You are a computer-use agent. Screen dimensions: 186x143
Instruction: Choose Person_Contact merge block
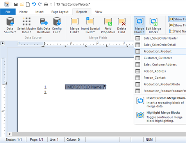(160, 78)
